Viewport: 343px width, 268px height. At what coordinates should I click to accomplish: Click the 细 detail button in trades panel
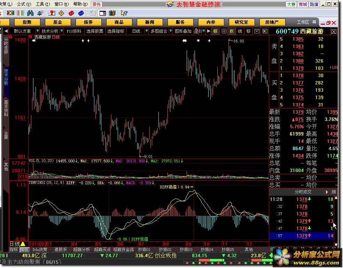334,192
